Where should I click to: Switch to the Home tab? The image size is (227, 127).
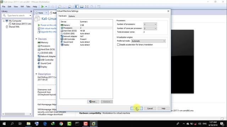[39, 13]
